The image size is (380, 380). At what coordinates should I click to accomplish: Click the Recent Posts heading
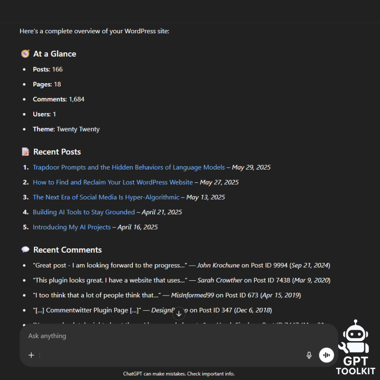tap(57, 152)
